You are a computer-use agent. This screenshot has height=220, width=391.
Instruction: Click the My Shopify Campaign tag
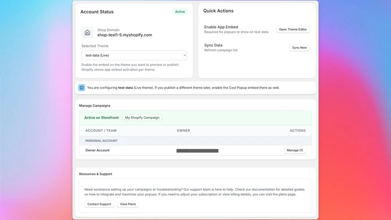[142, 117]
